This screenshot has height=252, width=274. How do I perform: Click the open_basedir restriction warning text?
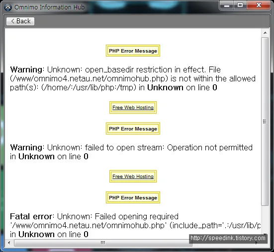133,78
